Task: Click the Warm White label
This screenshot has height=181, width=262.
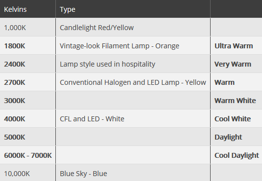Action: point(235,101)
